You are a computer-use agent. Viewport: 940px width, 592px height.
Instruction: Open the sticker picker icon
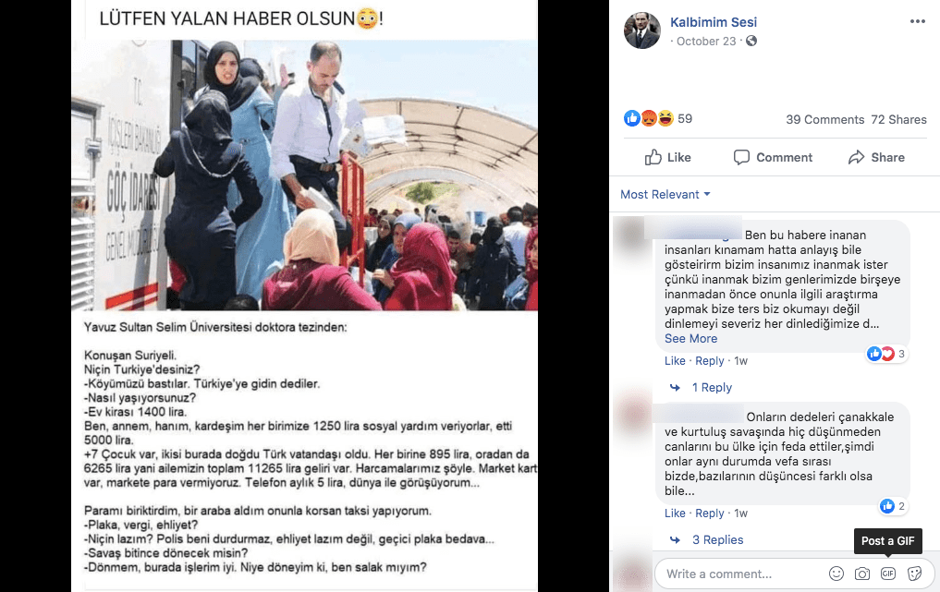(x=914, y=574)
